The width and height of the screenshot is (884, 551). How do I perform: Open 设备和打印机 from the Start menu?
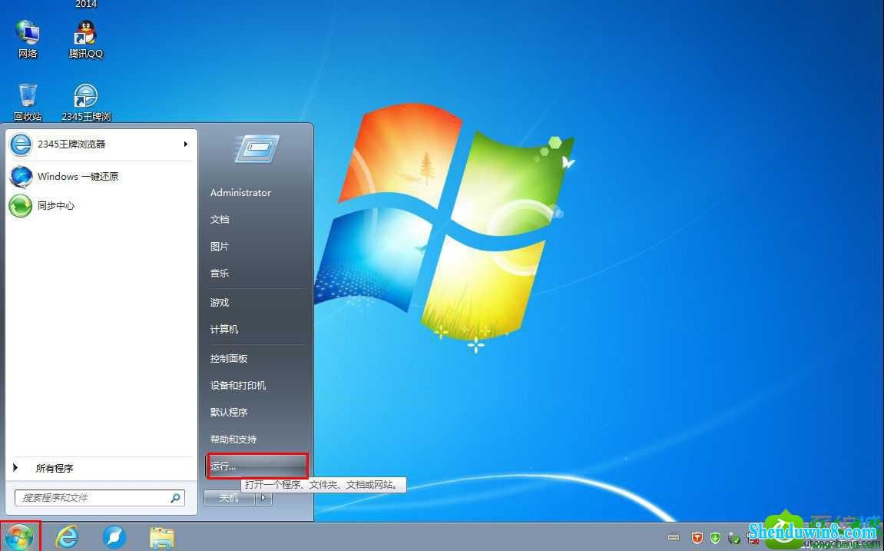tap(238, 386)
